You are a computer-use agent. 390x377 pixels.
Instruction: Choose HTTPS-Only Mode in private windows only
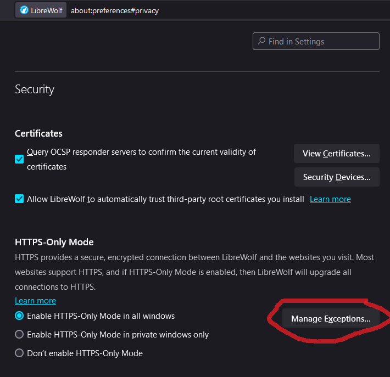(19, 335)
